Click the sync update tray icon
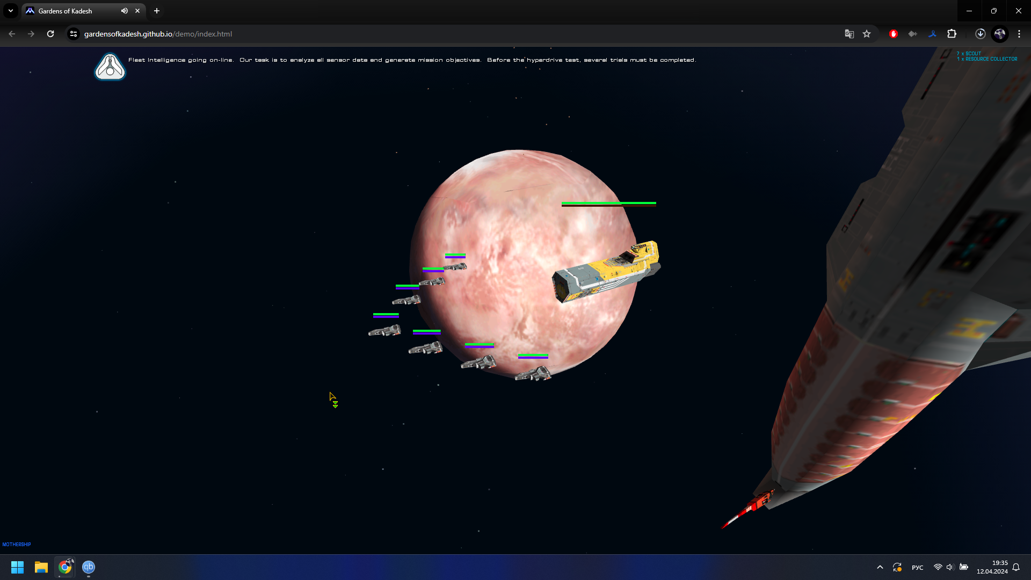This screenshot has height=580, width=1031. pyautogui.click(x=897, y=567)
